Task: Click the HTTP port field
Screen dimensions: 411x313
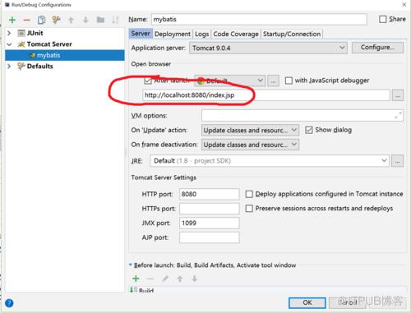Action: click(x=210, y=194)
